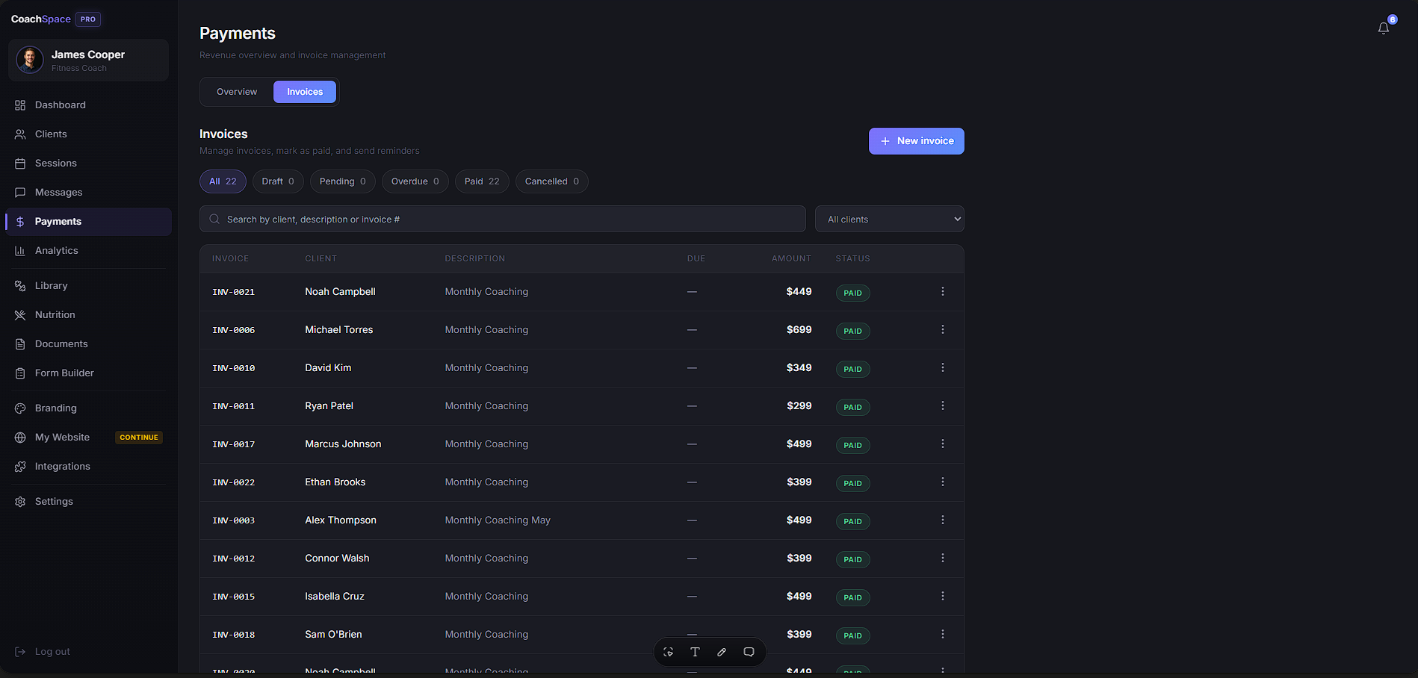Click amount $349 for David Kim
The height and width of the screenshot is (678, 1418).
[799, 367]
